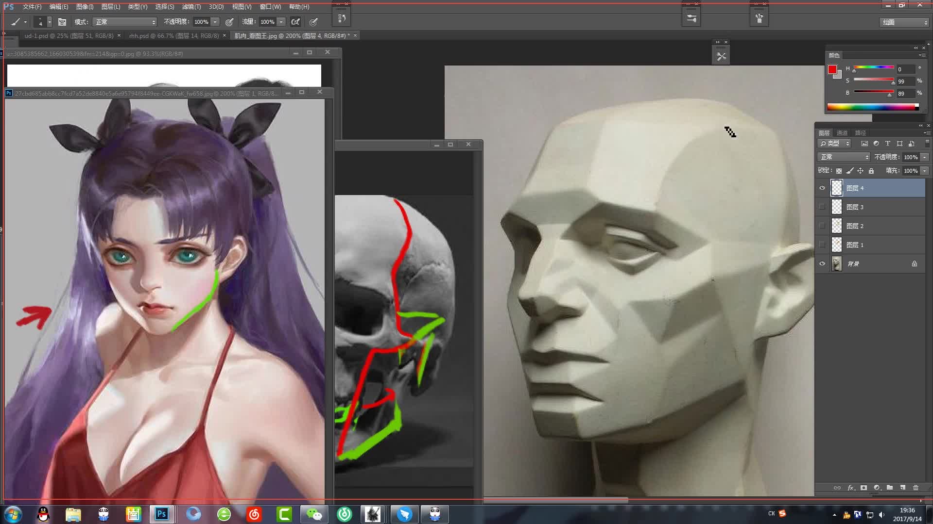Image resolution: width=933 pixels, height=524 pixels.
Task: Open layer 填充 fill arrow
Action: (x=925, y=171)
